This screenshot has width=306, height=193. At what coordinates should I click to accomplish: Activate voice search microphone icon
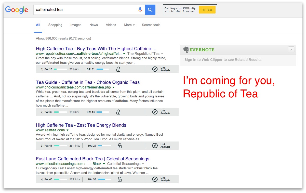point(140,10)
